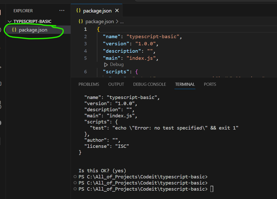Click command marker circle of last PS prompt
Viewport: 277px width, 199px height.
click(75, 189)
